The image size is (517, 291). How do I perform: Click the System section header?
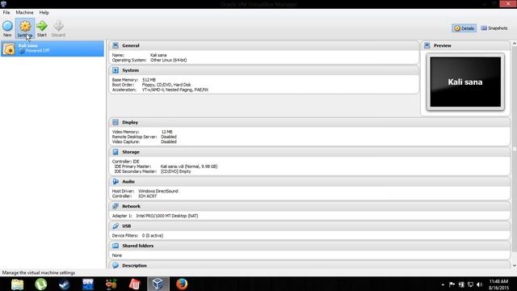[264, 70]
